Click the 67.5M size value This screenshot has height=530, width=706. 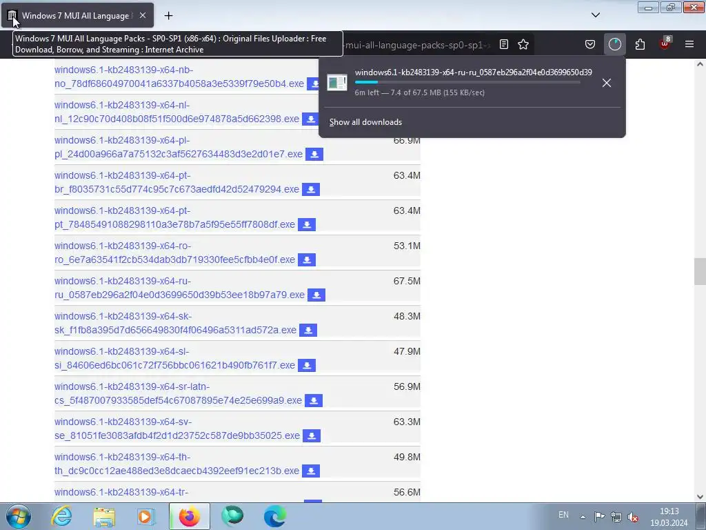(x=407, y=282)
